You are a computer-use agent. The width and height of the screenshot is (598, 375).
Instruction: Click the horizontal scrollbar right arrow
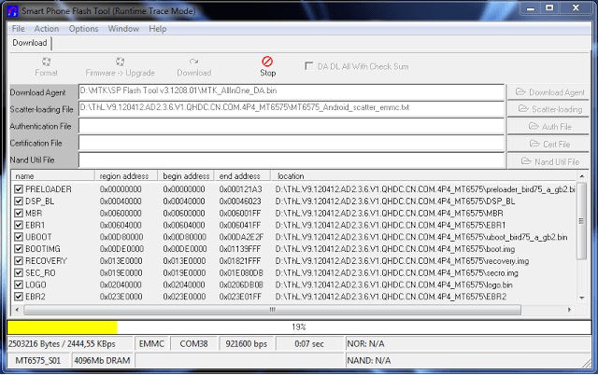coord(569,310)
